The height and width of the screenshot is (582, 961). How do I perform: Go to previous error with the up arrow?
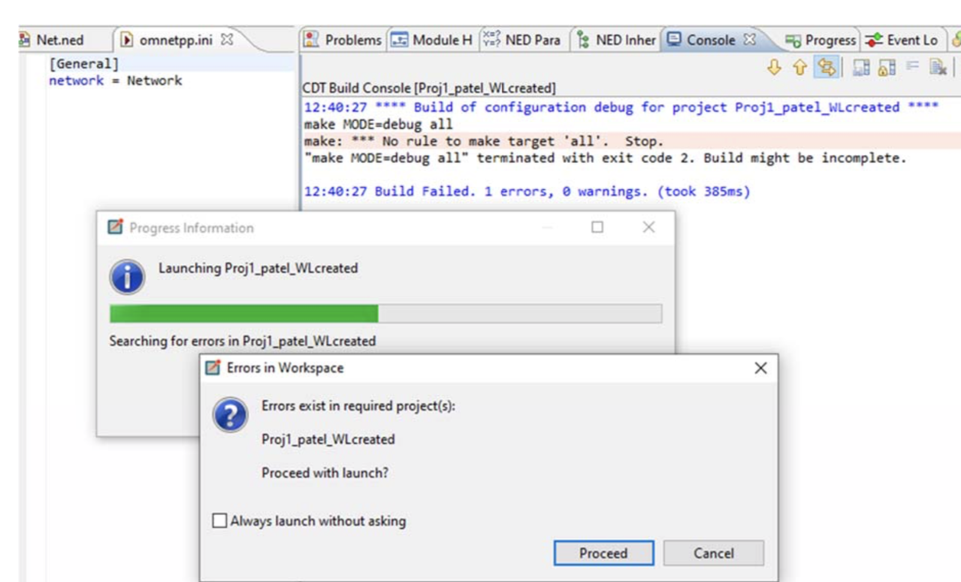coord(800,67)
